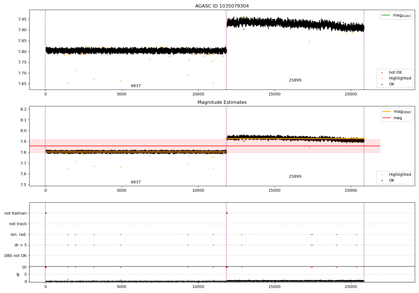Click the 10000 x-tick in Magnitude Estimates plot
The image size is (419, 293).
click(198, 191)
